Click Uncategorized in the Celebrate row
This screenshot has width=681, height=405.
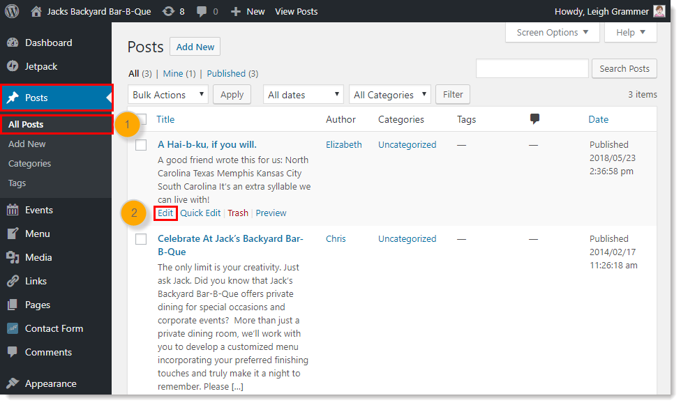click(407, 238)
